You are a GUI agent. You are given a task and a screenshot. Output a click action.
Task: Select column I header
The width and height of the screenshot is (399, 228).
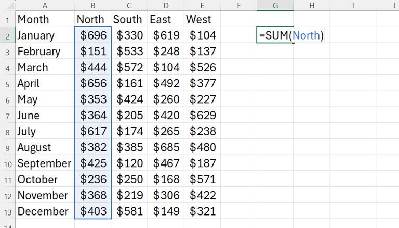[x=353, y=5]
